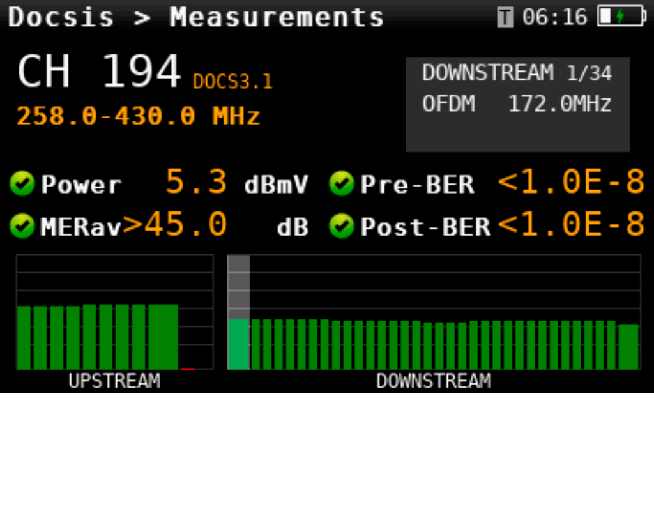Click the CH 194 channel number
Viewport: 654px width, 527px height.
99,72
